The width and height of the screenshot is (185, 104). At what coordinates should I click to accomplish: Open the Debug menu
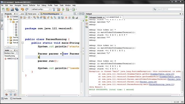44,5
